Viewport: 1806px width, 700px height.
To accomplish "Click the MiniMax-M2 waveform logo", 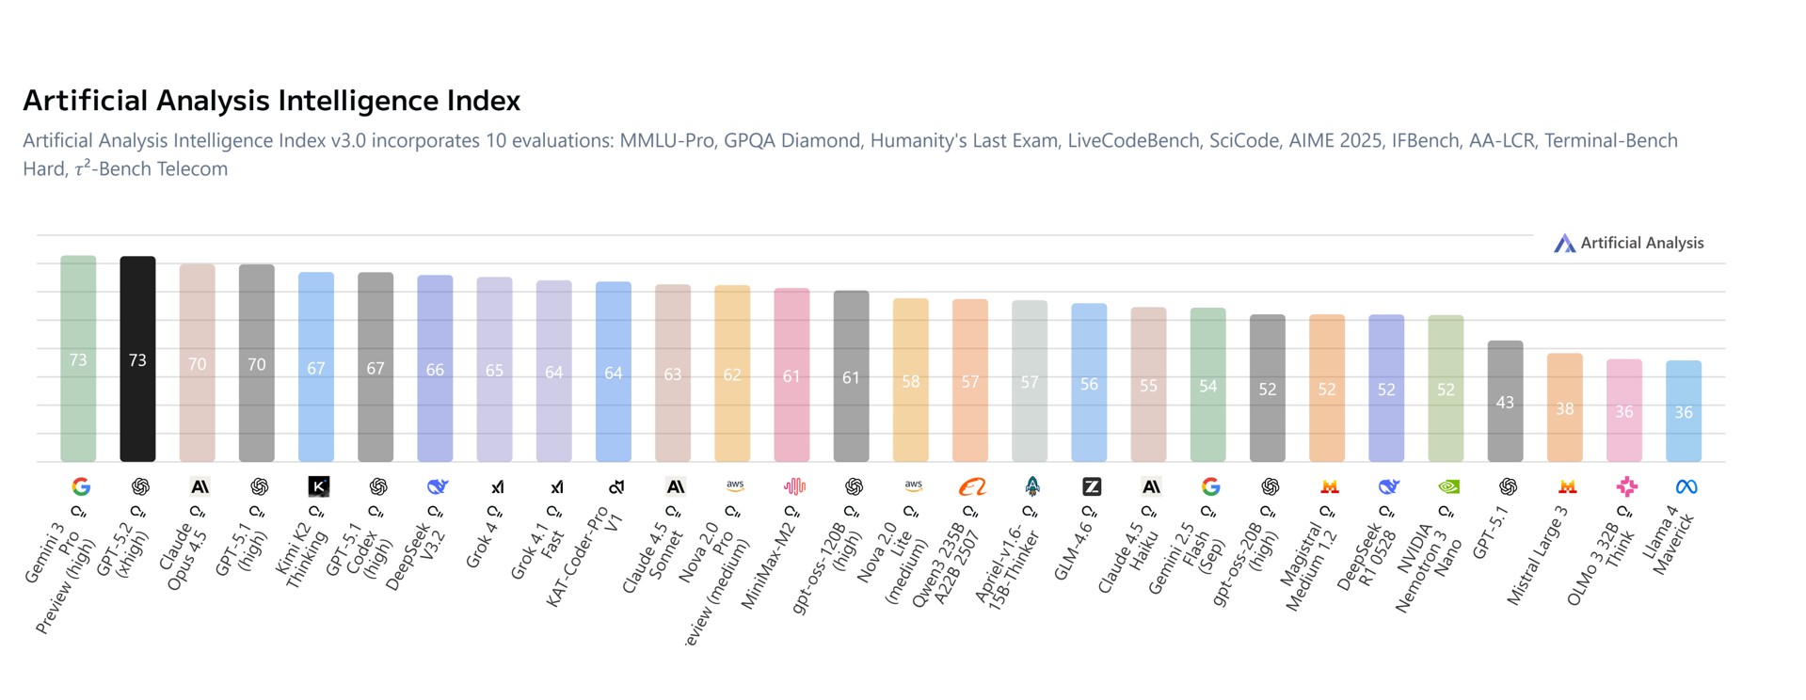I will pyautogui.click(x=794, y=486).
